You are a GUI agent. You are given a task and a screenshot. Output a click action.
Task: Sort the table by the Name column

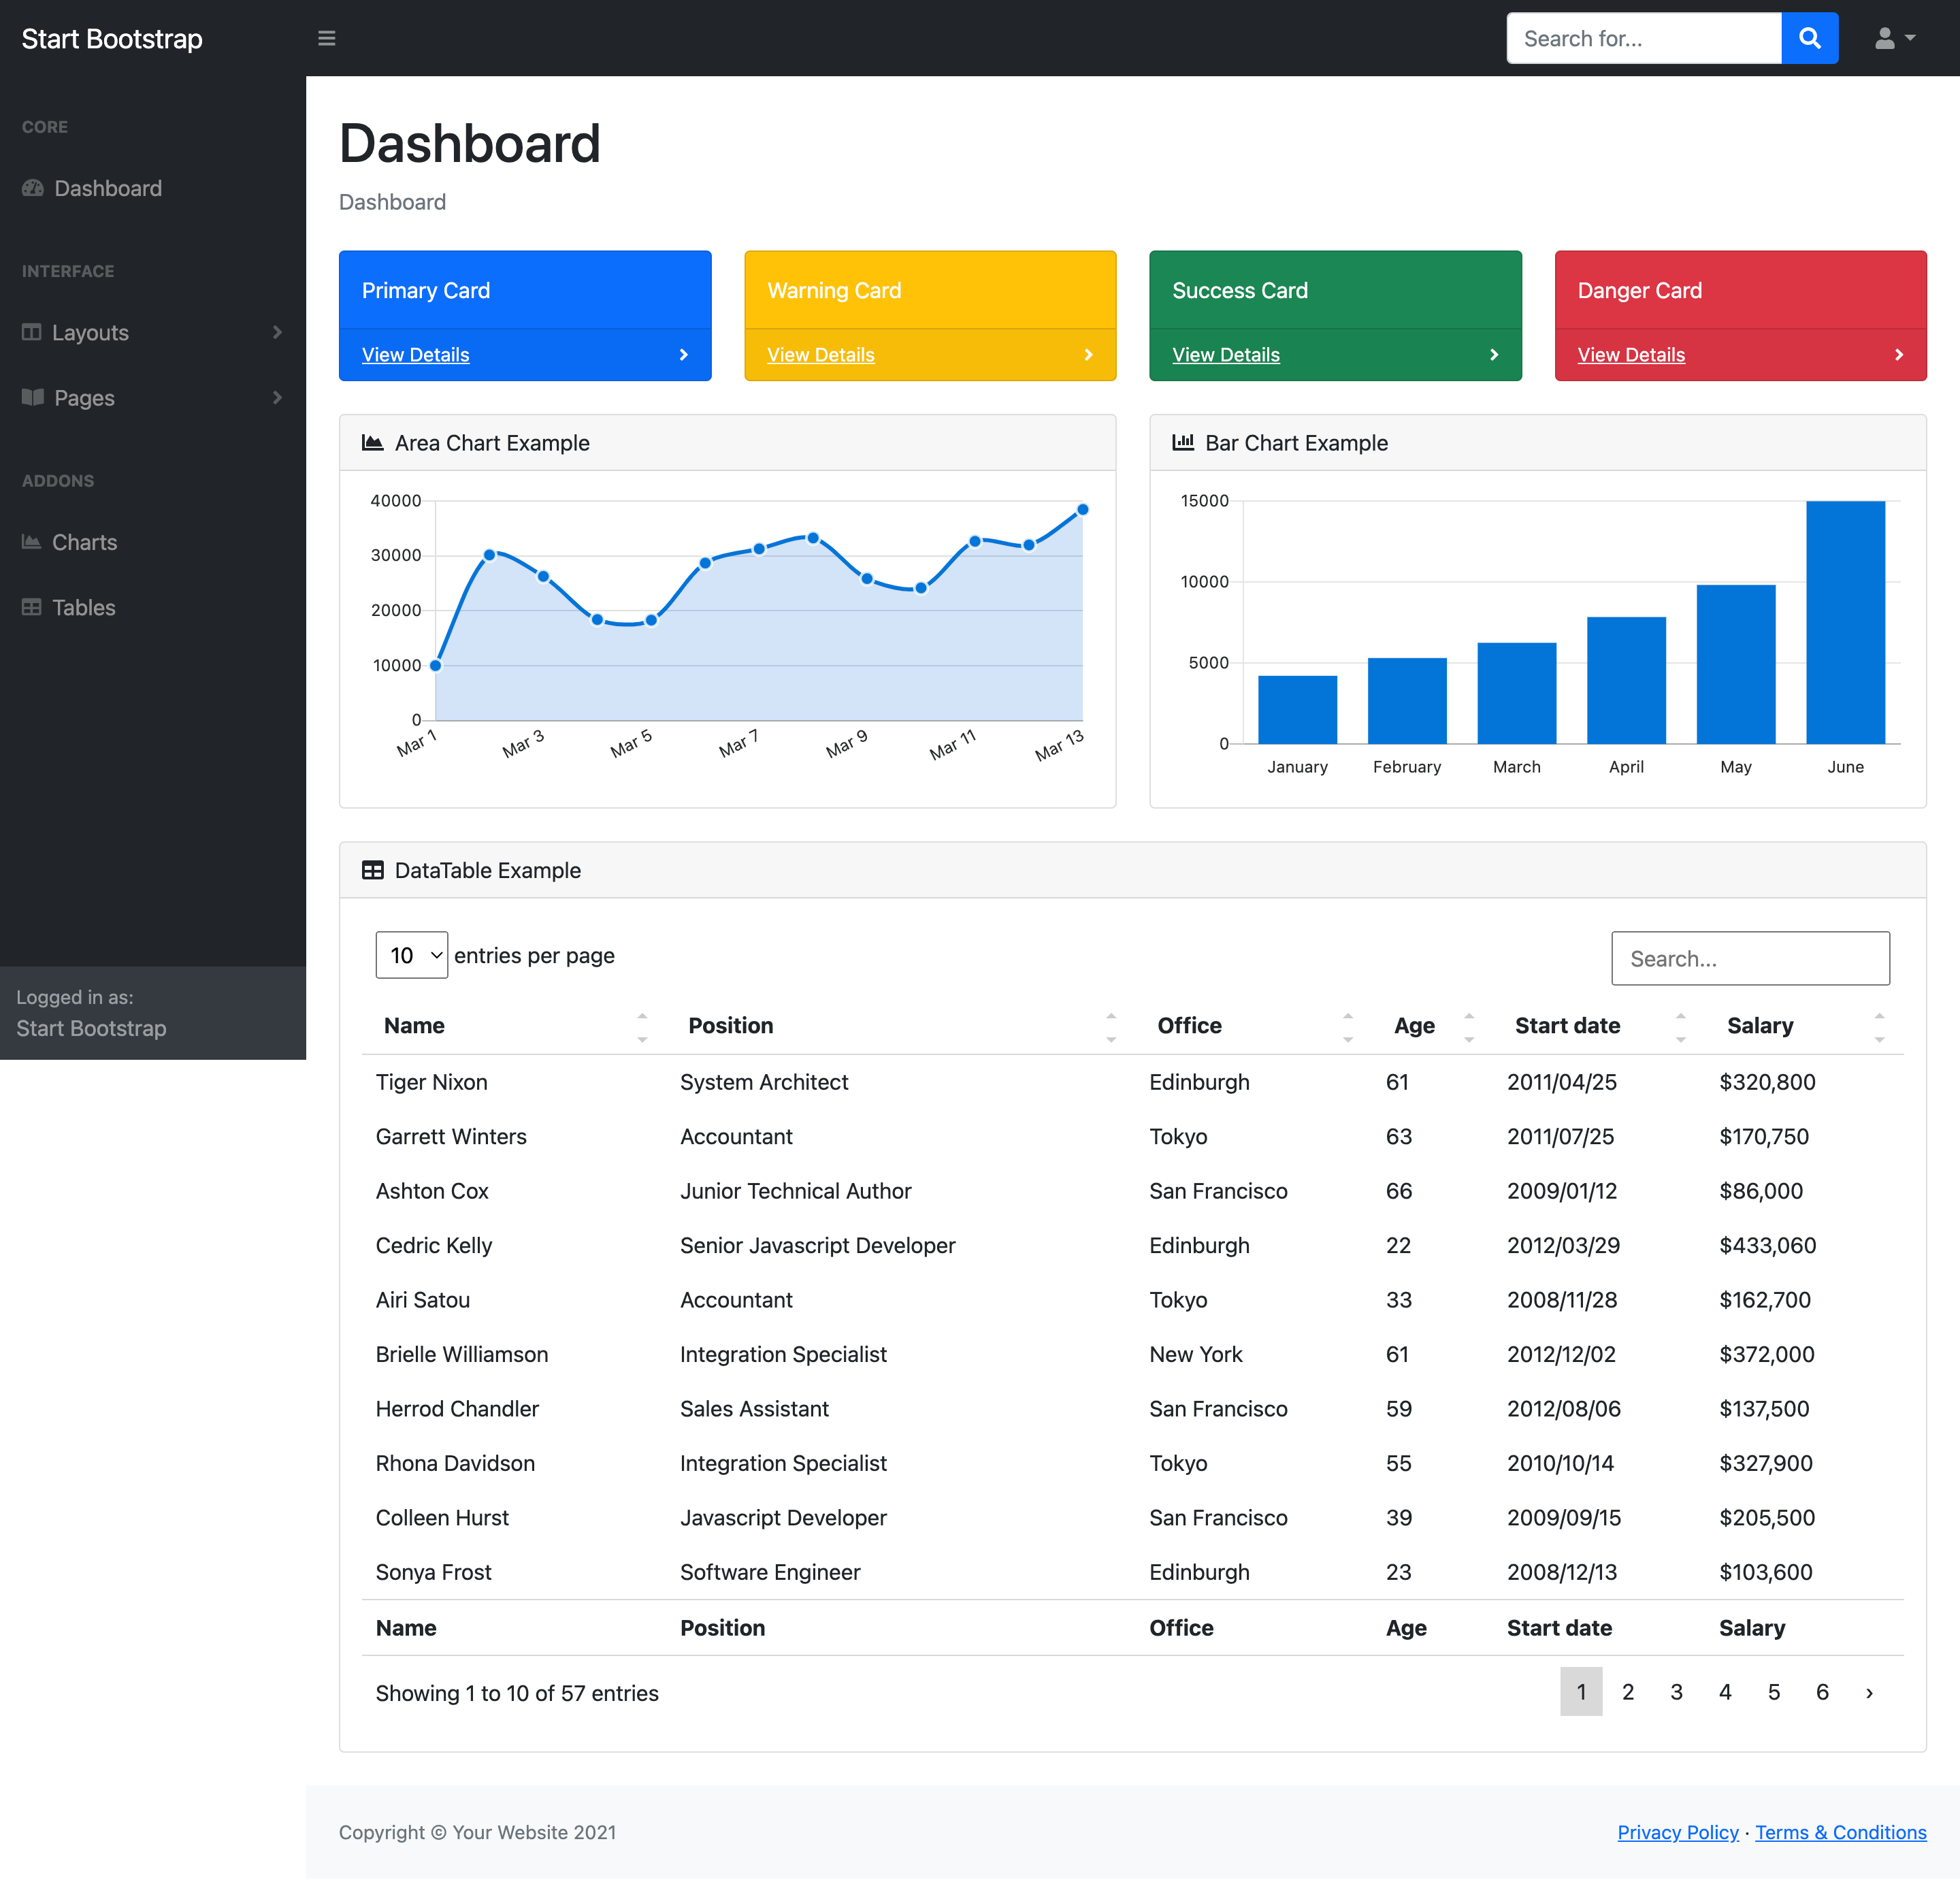414,1025
